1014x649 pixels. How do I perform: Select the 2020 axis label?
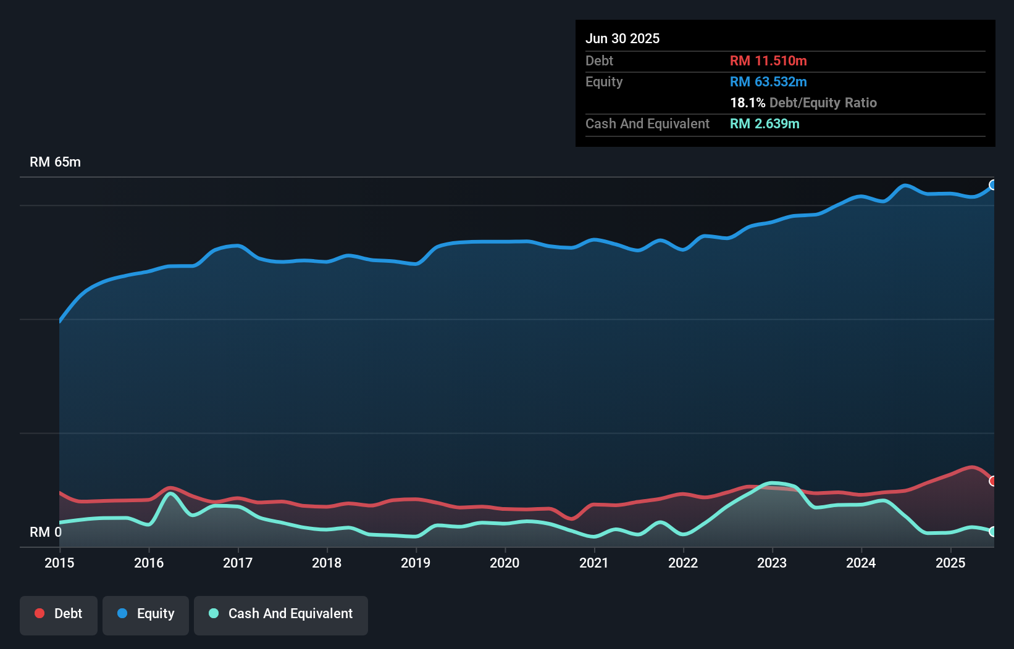pyautogui.click(x=505, y=563)
